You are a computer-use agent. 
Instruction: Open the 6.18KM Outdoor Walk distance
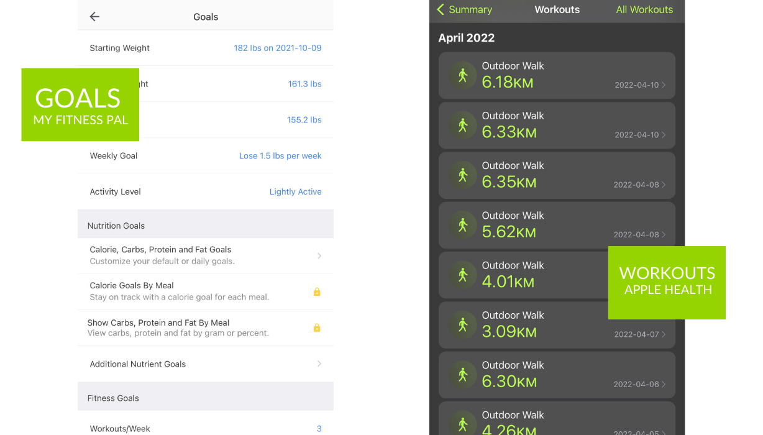coord(508,82)
